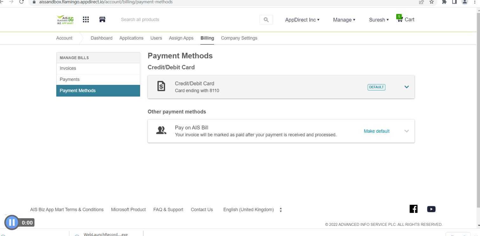Image resolution: width=480 pixels, height=236 pixels.
Task: Click the search magnifier icon
Action: click(266, 19)
